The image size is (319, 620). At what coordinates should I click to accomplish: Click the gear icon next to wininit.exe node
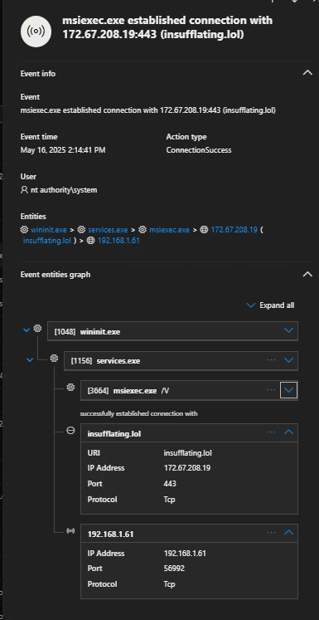(37, 328)
